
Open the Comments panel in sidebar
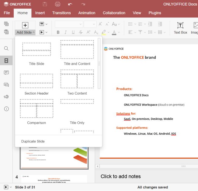click(x=6, y=73)
